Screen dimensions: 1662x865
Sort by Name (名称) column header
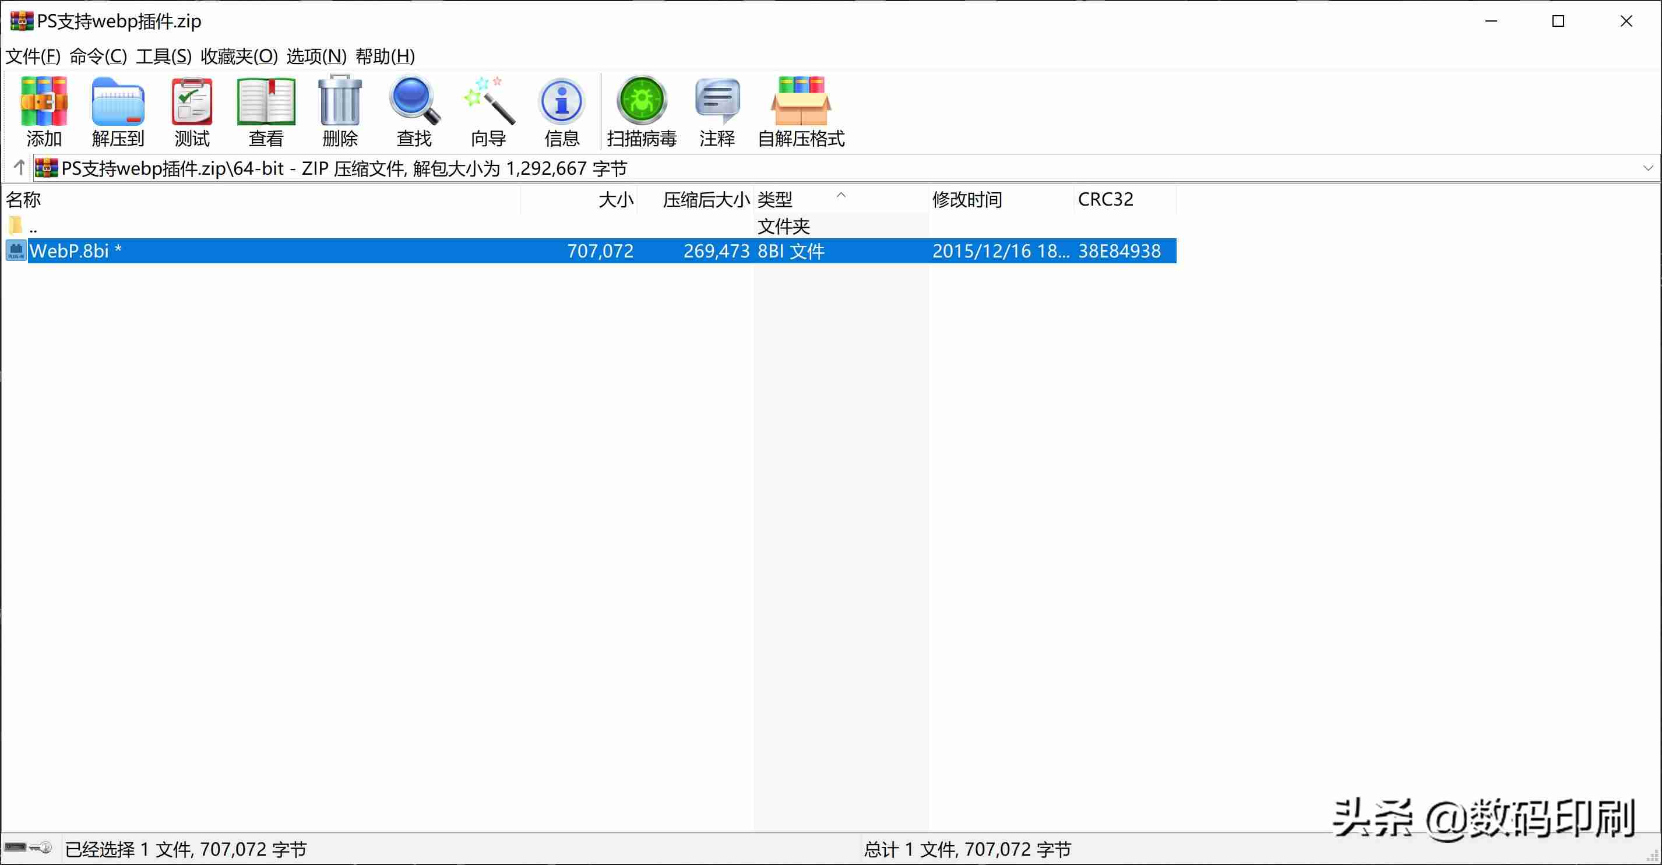point(261,199)
